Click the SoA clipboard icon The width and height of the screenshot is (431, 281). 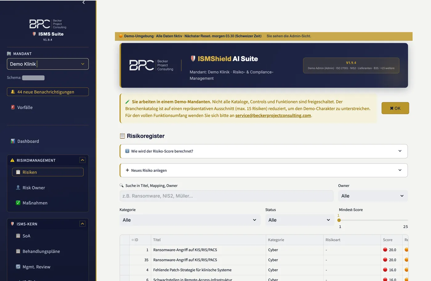[x=18, y=236]
